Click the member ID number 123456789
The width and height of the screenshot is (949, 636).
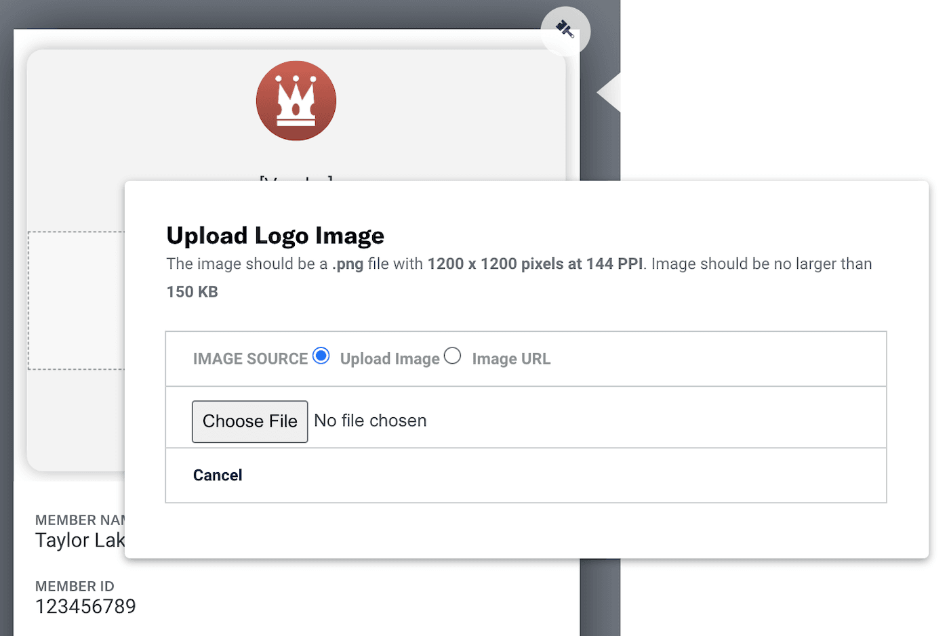point(85,606)
